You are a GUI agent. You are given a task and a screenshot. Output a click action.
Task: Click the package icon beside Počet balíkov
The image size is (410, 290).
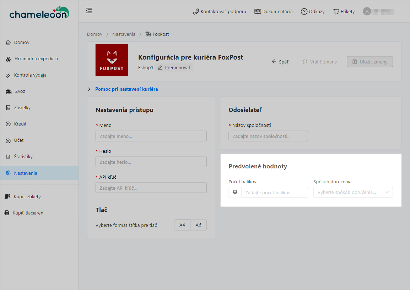(x=235, y=192)
